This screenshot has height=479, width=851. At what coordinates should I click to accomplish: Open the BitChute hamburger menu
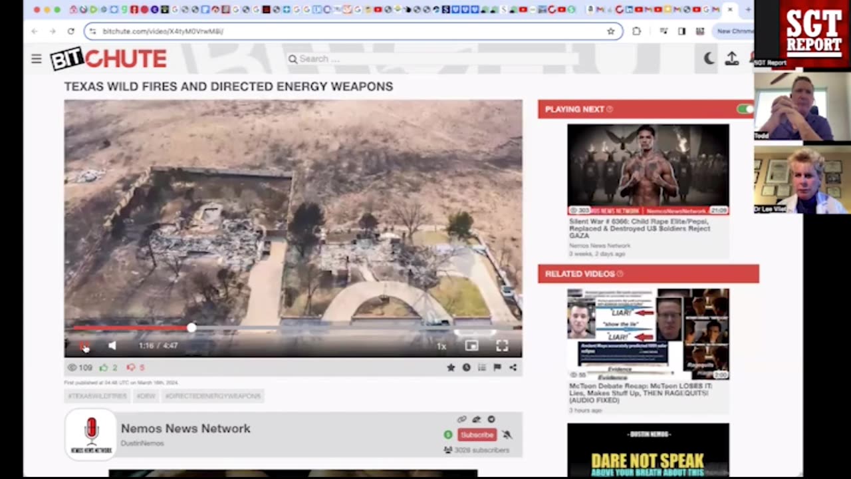pos(37,59)
